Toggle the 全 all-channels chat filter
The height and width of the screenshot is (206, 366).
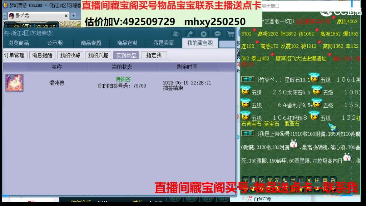click(245, 180)
